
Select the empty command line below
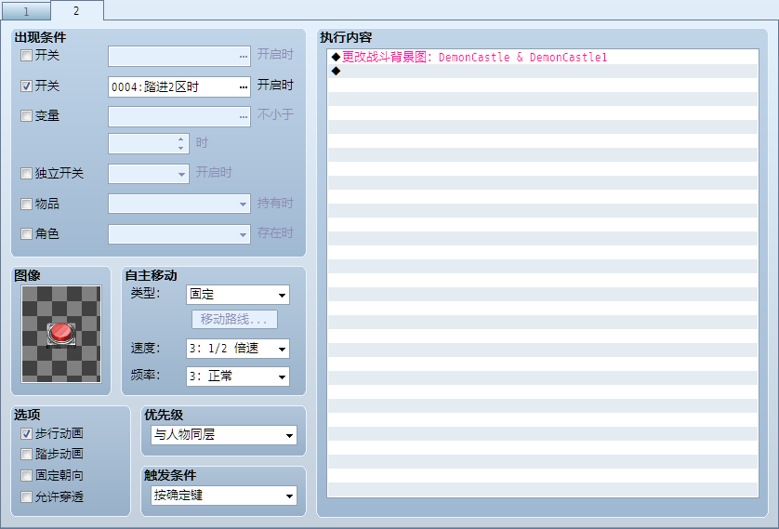[543, 71]
